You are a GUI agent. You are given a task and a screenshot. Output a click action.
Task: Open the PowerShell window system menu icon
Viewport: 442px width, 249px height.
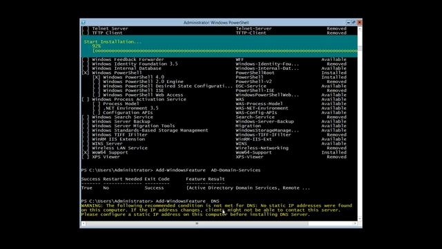pyautogui.click(x=83, y=22)
